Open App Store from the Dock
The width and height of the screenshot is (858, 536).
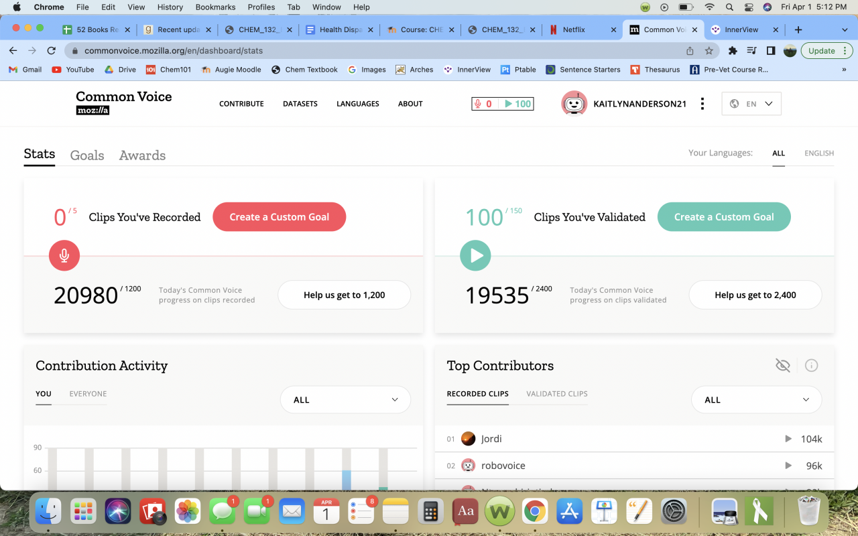pos(570,512)
